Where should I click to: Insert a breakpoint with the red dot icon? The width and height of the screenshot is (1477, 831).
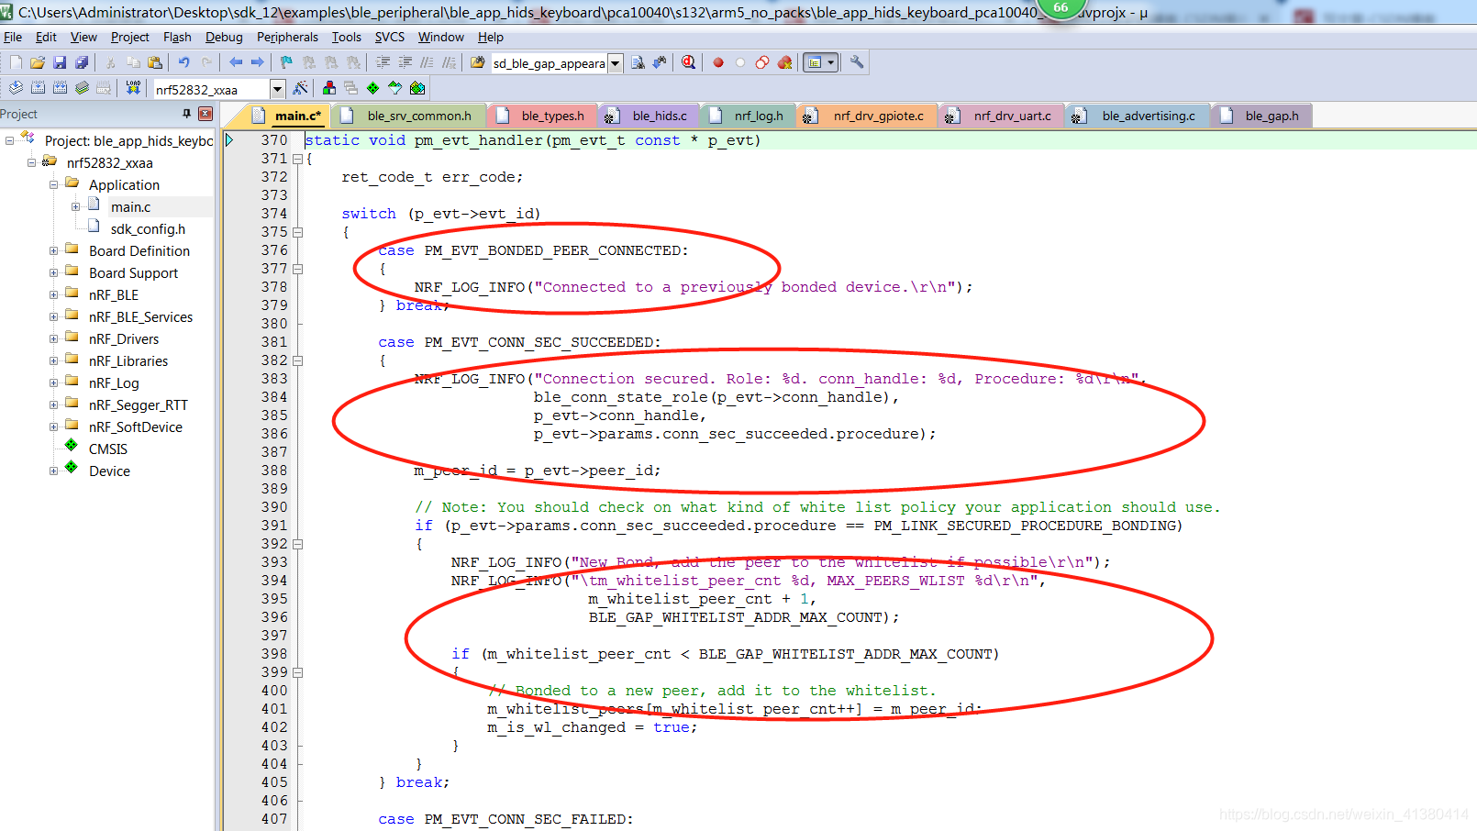[x=718, y=62]
